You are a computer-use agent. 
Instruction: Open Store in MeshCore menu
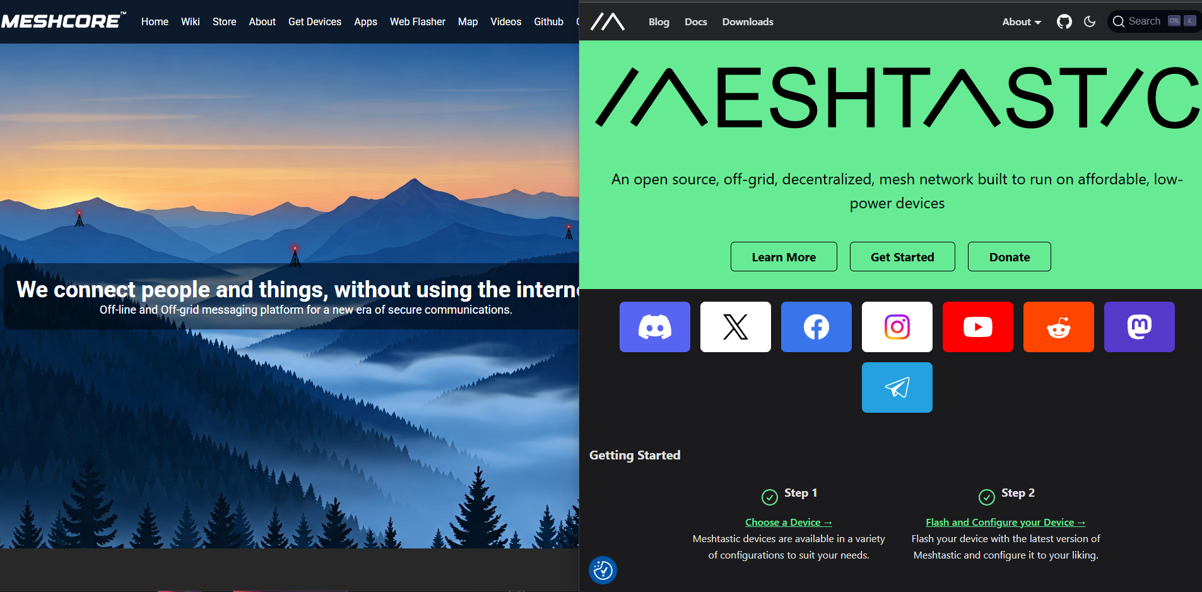click(x=225, y=21)
